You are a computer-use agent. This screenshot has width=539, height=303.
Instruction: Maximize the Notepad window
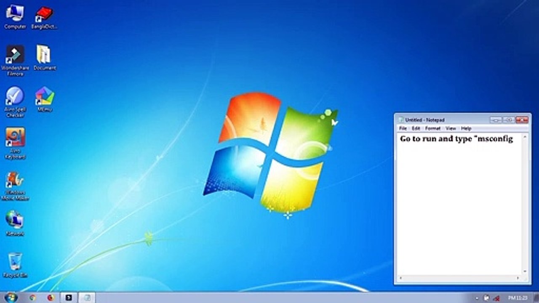509,120
